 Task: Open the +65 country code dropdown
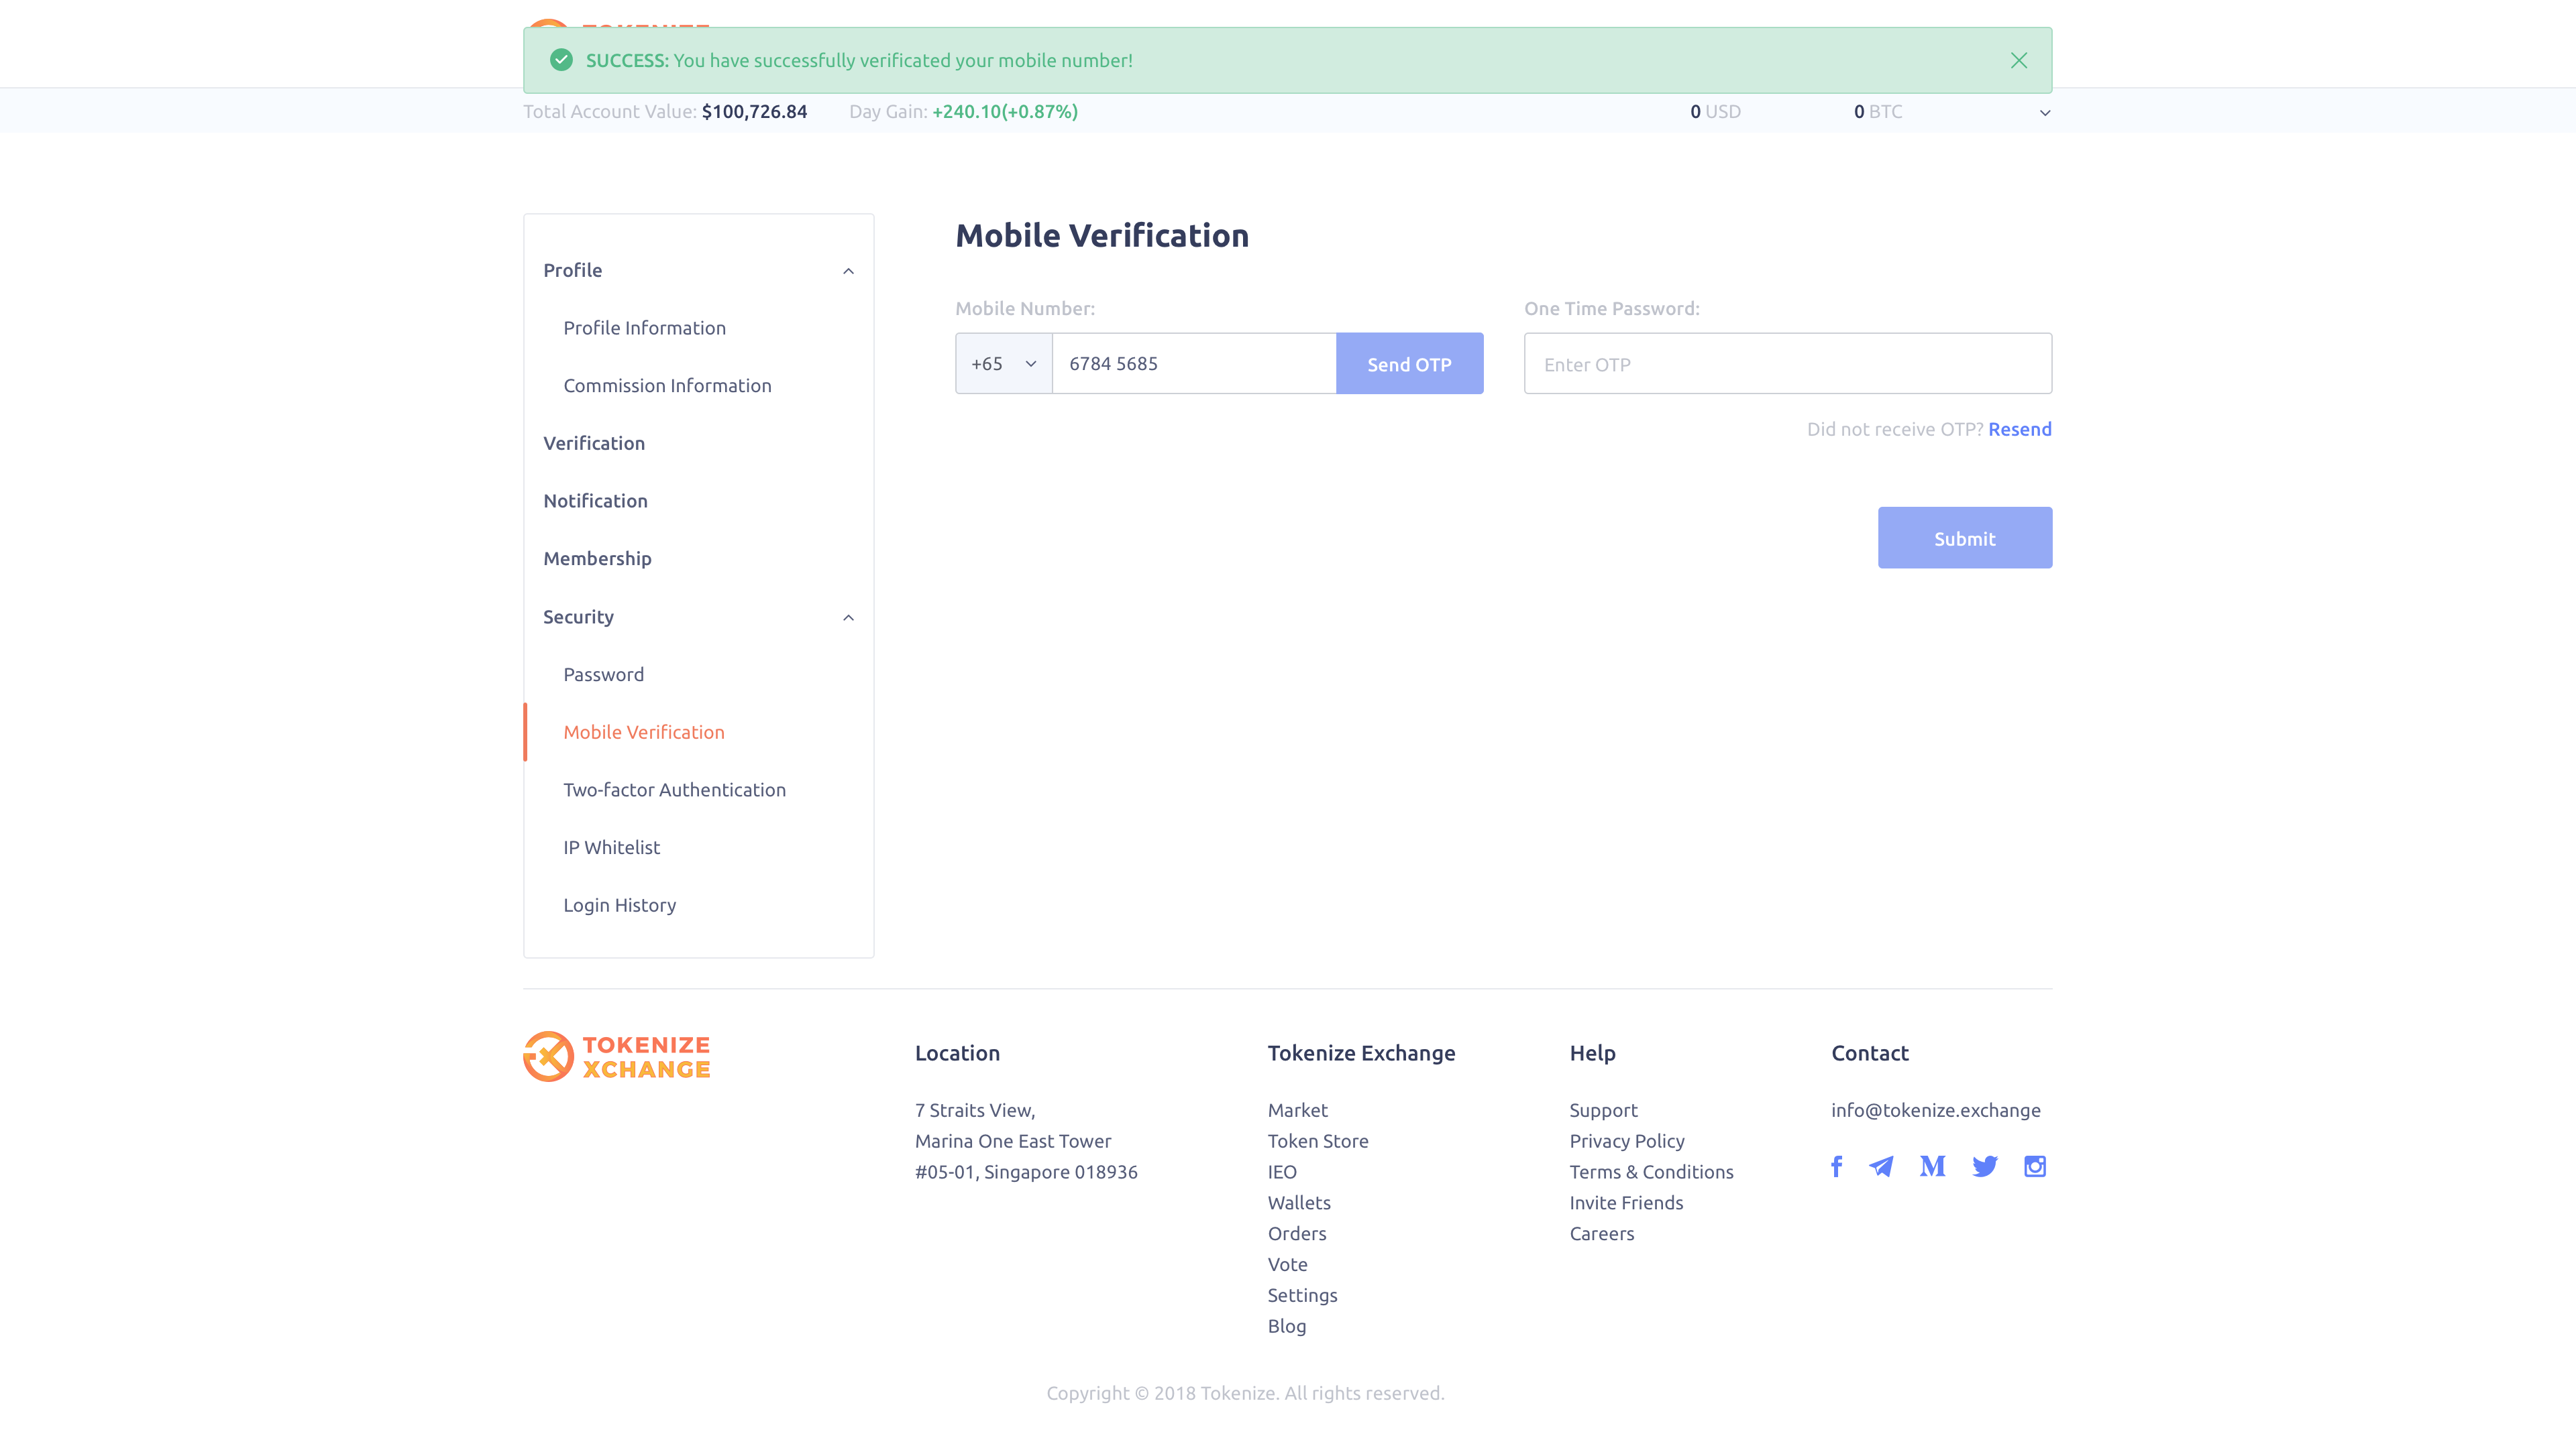[1003, 364]
